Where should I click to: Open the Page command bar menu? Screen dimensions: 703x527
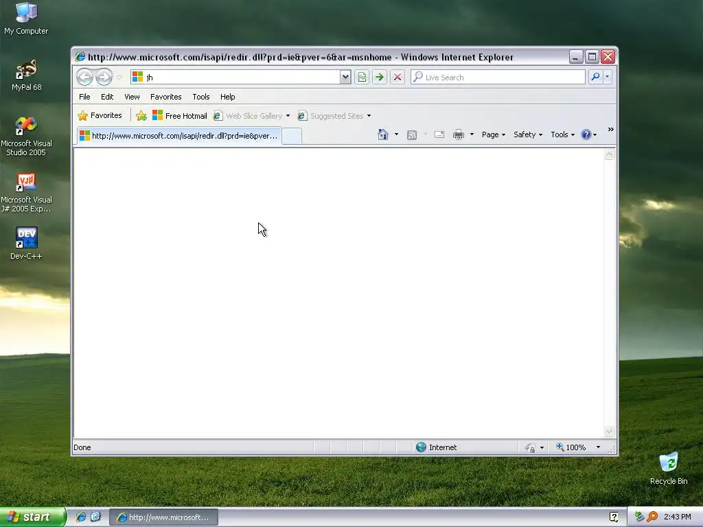click(493, 134)
